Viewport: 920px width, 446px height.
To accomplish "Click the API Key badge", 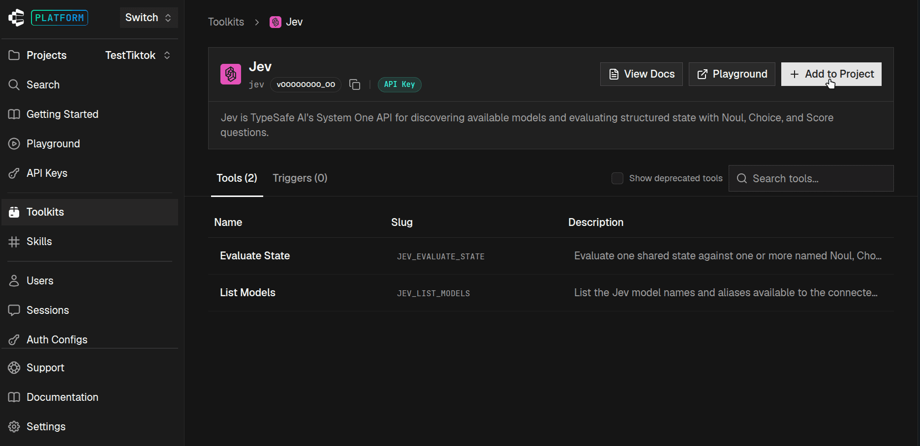I will pyautogui.click(x=399, y=84).
